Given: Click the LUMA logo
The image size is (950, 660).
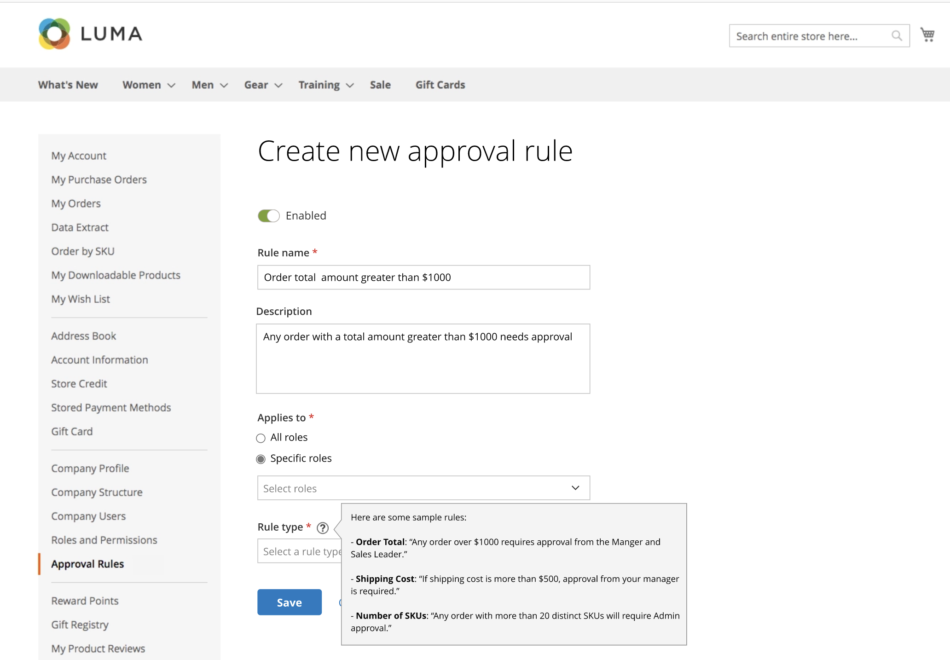Looking at the screenshot, I should 91,34.
